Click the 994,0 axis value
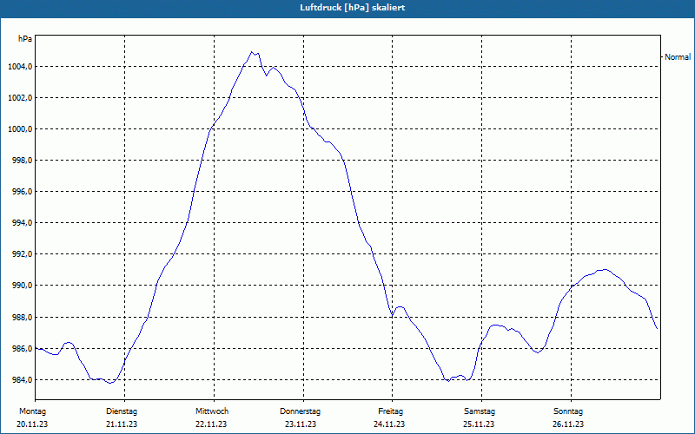Viewport: 695px width, 434px height. pyautogui.click(x=22, y=223)
